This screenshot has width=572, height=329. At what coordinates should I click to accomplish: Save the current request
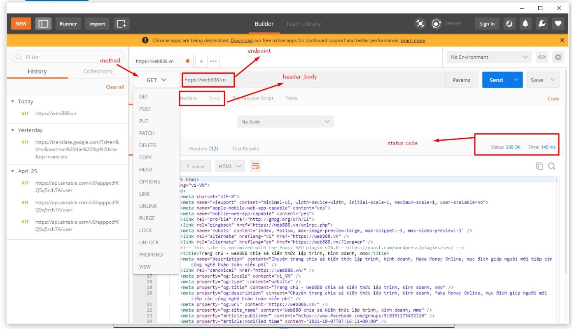click(x=537, y=80)
